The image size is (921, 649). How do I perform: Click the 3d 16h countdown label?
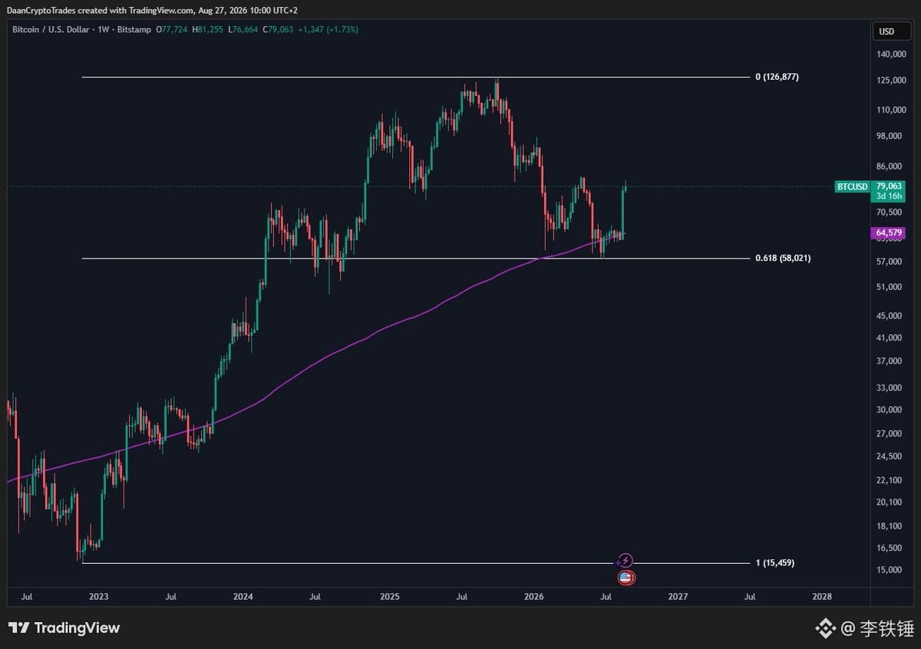[889, 197]
